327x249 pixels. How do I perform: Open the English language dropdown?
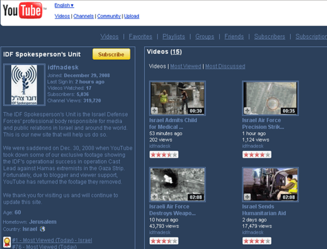point(64,5)
